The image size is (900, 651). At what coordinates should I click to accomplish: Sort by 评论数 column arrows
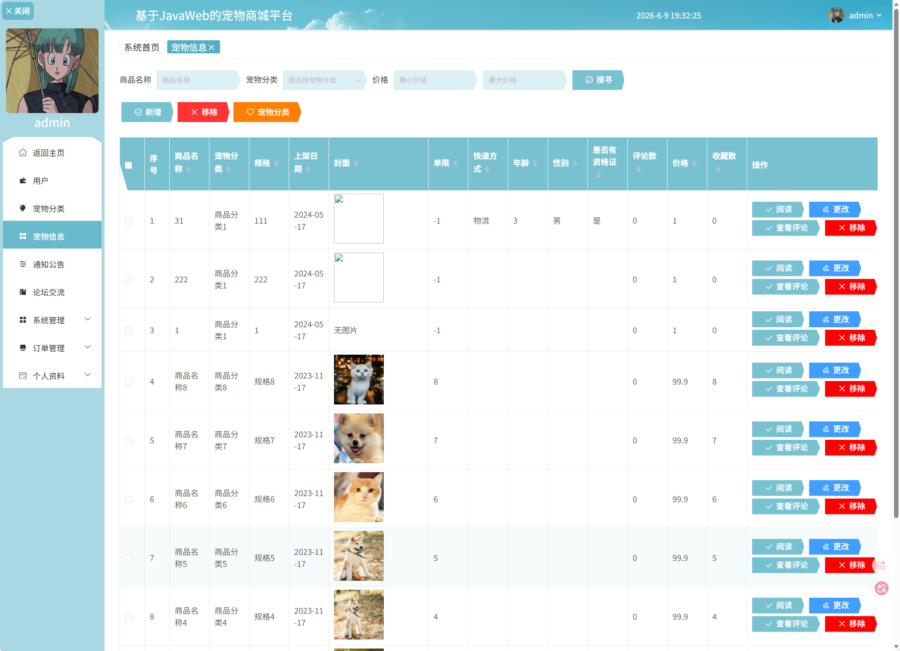[639, 169]
